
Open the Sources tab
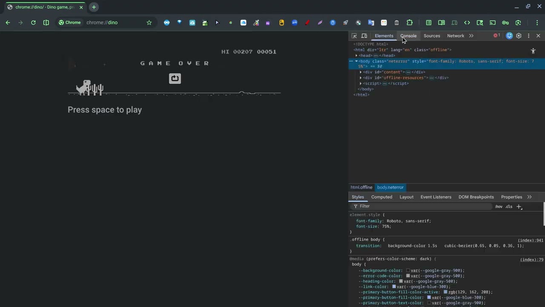(x=432, y=36)
